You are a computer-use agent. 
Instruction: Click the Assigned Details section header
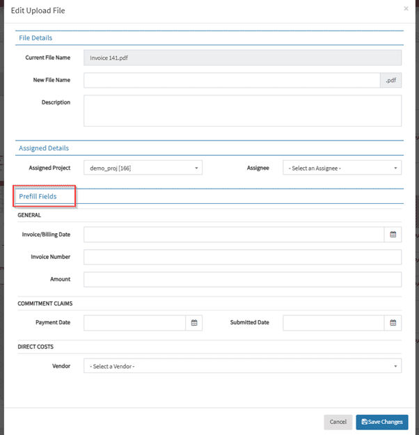coord(43,148)
